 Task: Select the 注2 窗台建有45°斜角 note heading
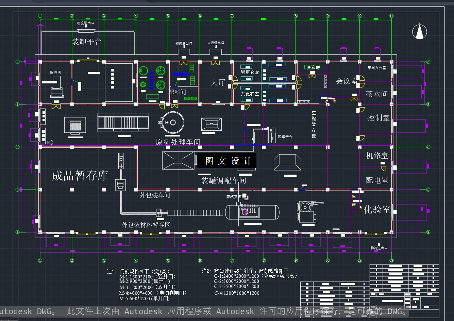pos(245,271)
